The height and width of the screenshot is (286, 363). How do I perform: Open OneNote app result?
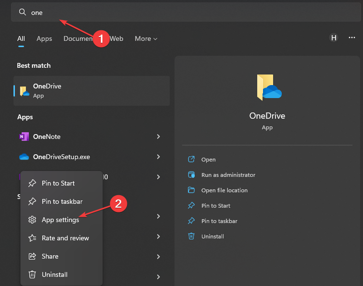tap(92, 137)
